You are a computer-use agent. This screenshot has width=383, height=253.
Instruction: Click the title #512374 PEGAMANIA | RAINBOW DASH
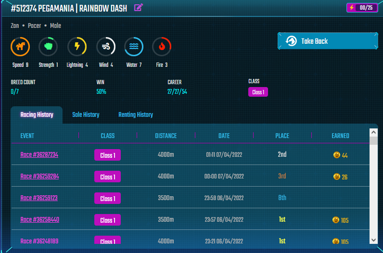click(x=69, y=9)
